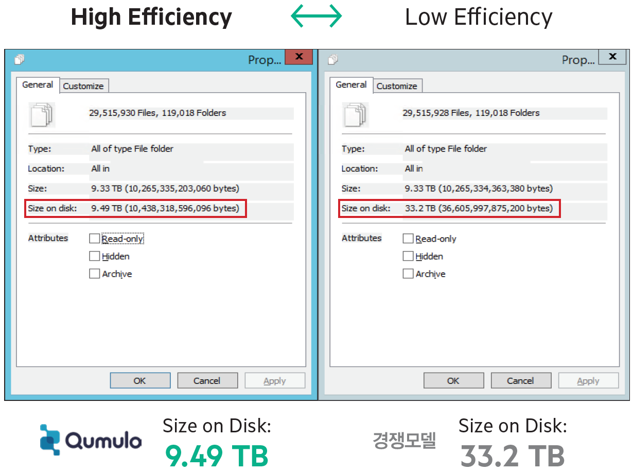The height and width of the screenshot is (471, 633).
Task: Check Archive in the right window
Action: pyautogui.click(x=408, y=274)
